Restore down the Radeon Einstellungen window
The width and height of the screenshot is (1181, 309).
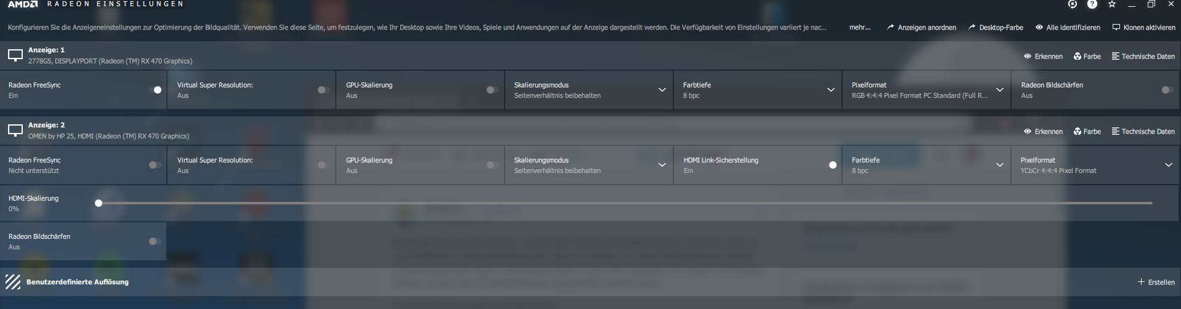[1151, 4]
